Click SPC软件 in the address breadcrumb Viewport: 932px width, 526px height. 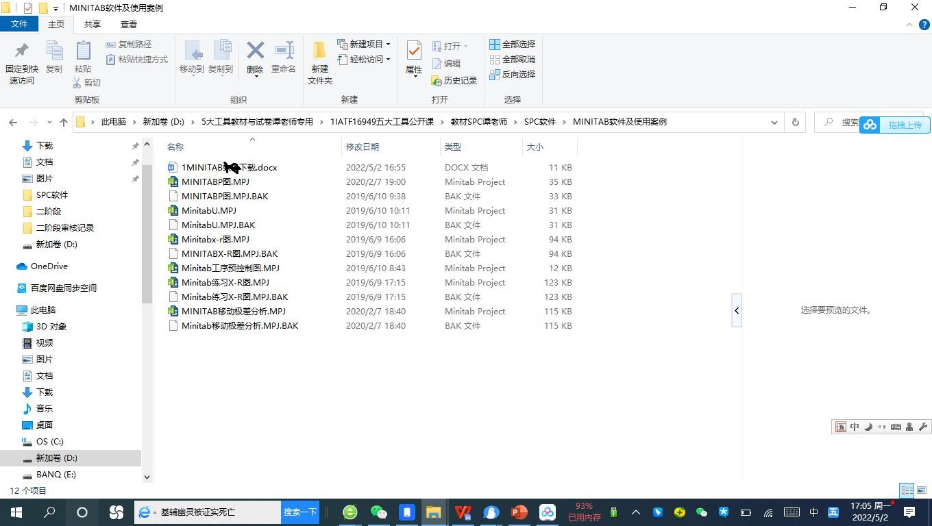539,122
